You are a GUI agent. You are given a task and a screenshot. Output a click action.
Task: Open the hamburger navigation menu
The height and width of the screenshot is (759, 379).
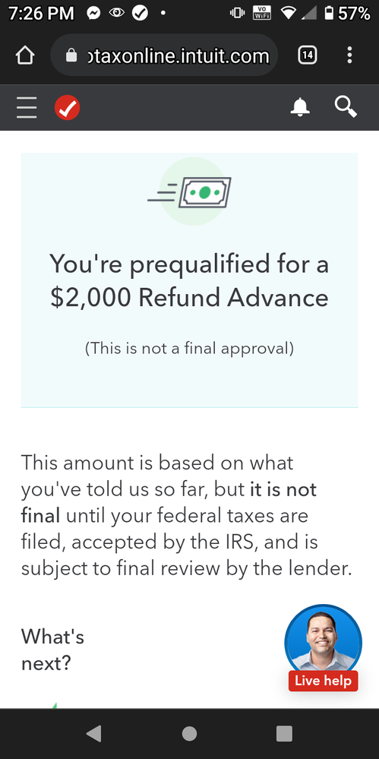pos(27,107)
